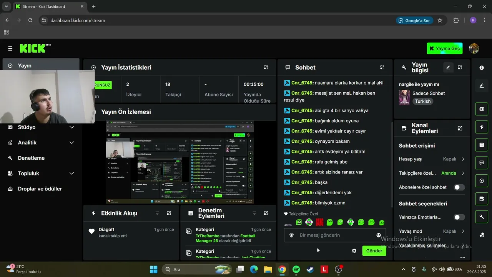Insert the red BANG emote
Image resolution: width=492 pixels, height=277 pixels.
pyautogui.click(x=319, y=222)
